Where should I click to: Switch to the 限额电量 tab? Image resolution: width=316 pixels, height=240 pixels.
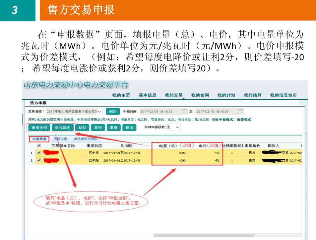[60, 139]
